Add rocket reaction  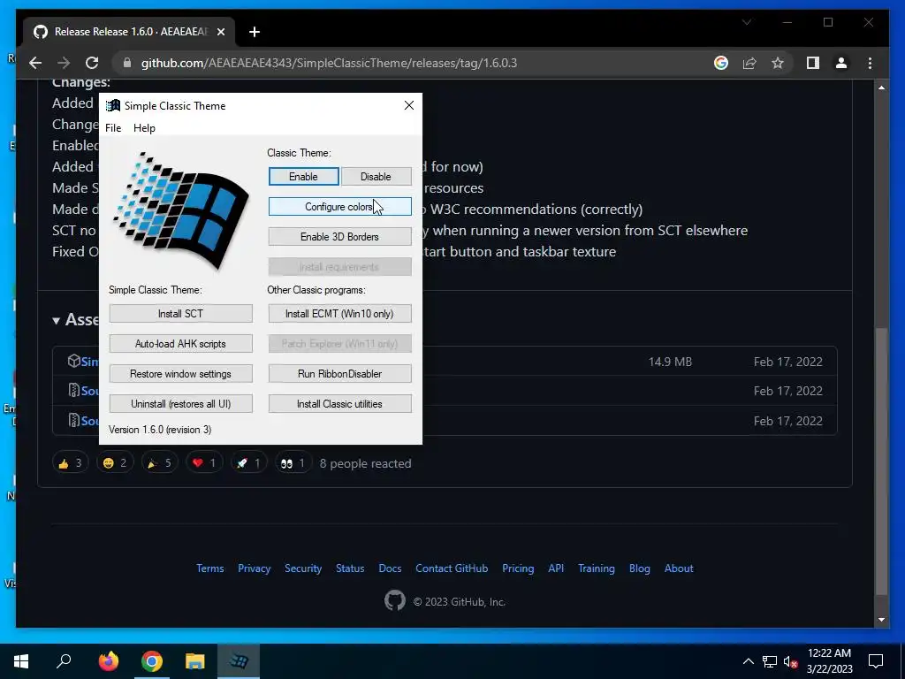pyautogui.click(x=248, y=463)
